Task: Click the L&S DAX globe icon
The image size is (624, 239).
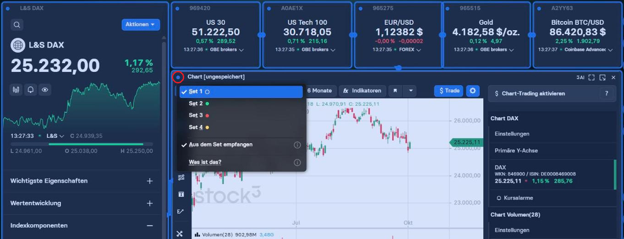Action: pyautogui.click(x=17, y=45)
